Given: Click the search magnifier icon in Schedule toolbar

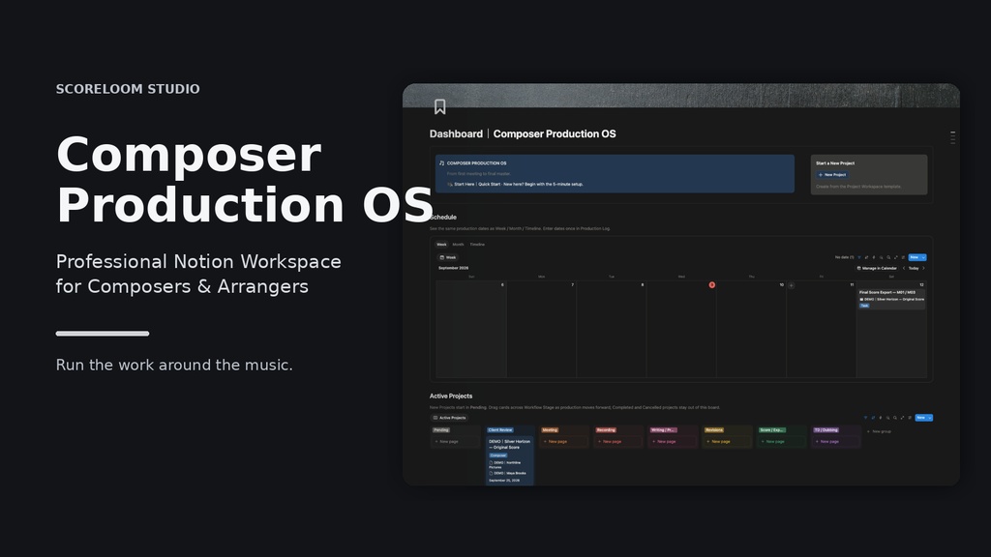Looking at the screenshot, I should pos(888,257).
